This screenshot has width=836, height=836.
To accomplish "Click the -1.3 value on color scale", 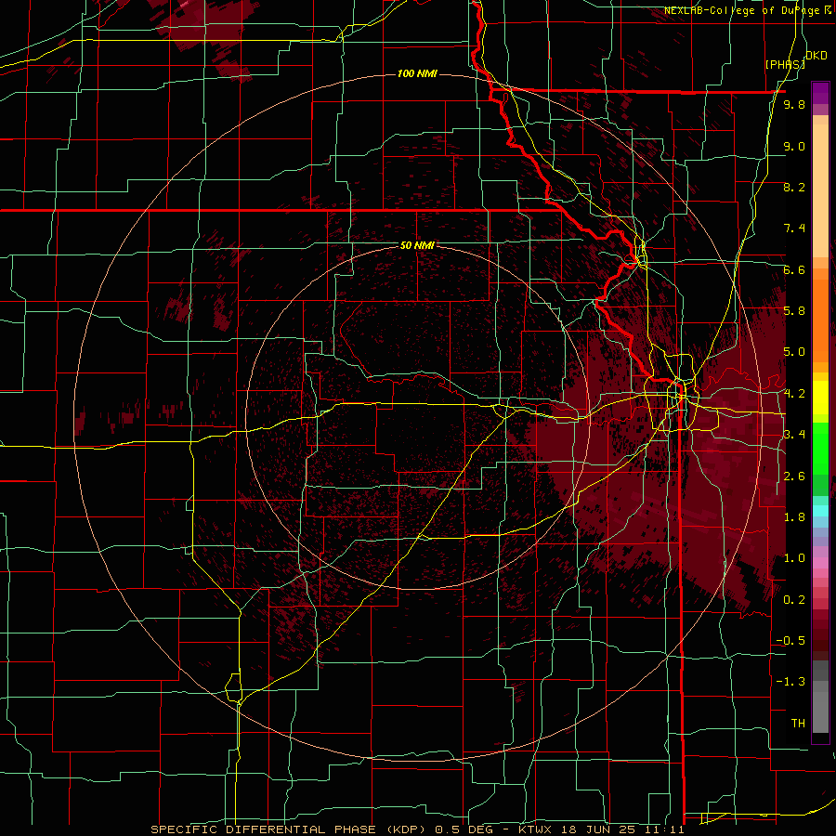I will pos(790,682).
